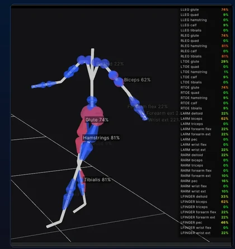Select the RTOE glute row

[204, 87]
